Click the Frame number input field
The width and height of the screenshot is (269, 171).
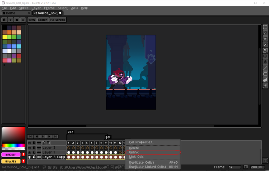tap(235, 167)
